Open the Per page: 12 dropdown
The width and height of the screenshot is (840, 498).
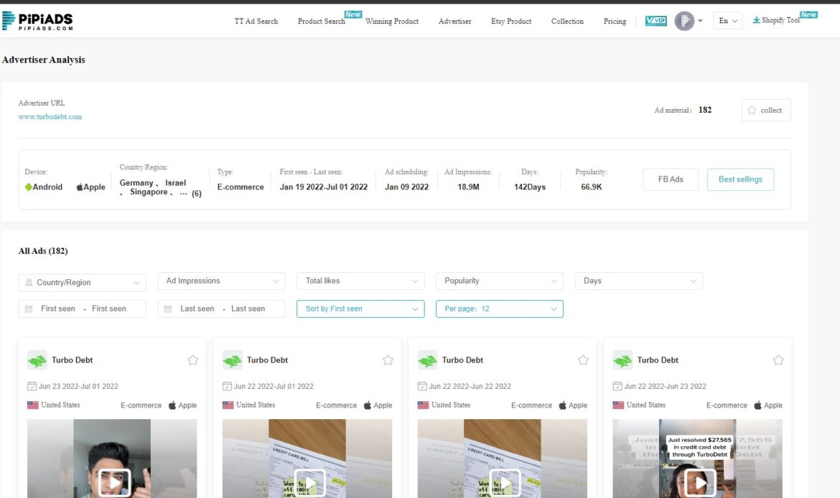(499, 309)
